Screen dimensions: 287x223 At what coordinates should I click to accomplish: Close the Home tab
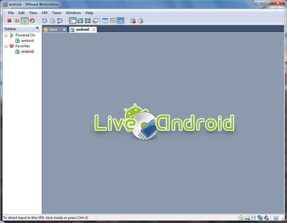[x=64, y=29]
